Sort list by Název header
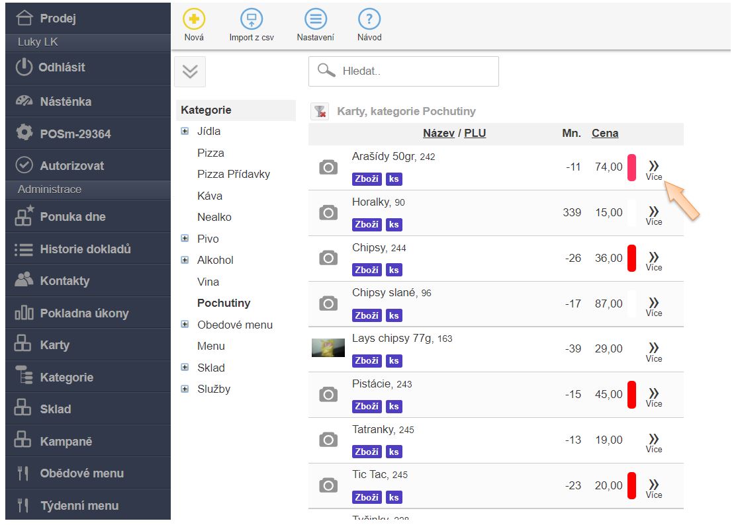This screenshot has width=738, height=525. 438,133
